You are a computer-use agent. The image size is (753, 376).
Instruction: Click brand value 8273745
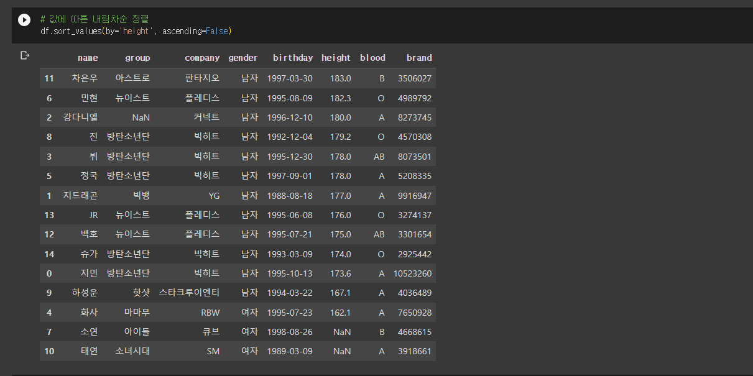point(415,117)
